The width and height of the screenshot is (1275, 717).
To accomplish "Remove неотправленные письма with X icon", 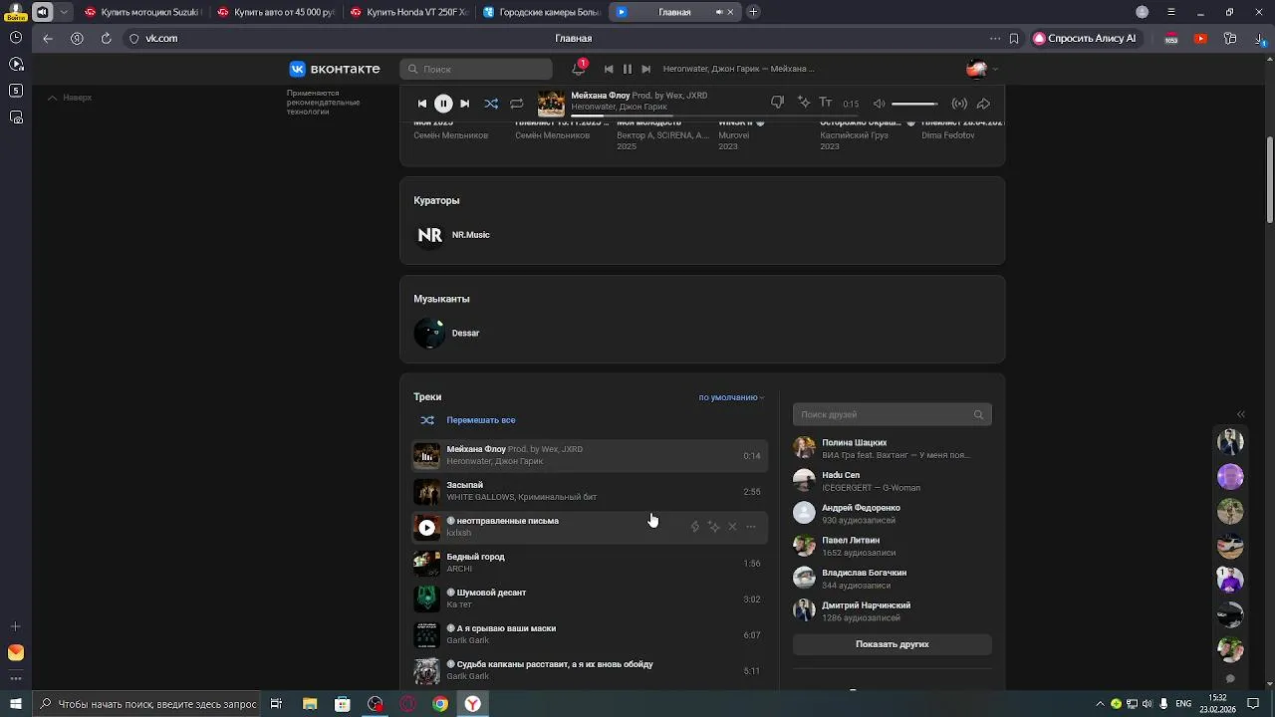I will click(x=732, y=527).
